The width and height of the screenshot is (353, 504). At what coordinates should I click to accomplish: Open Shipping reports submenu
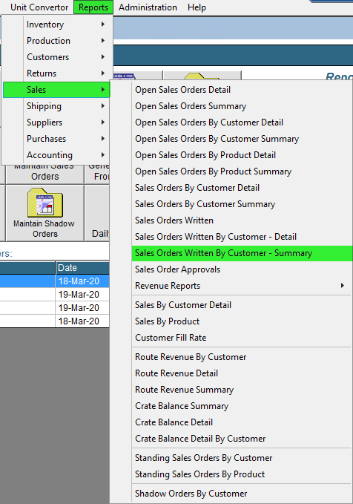click(x=56, y=106)
